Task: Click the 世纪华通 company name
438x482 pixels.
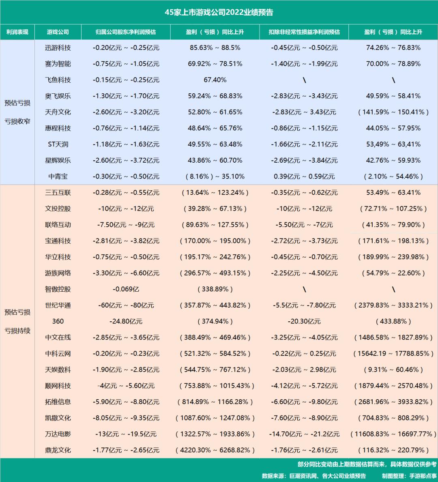Action: coord(58,305)
